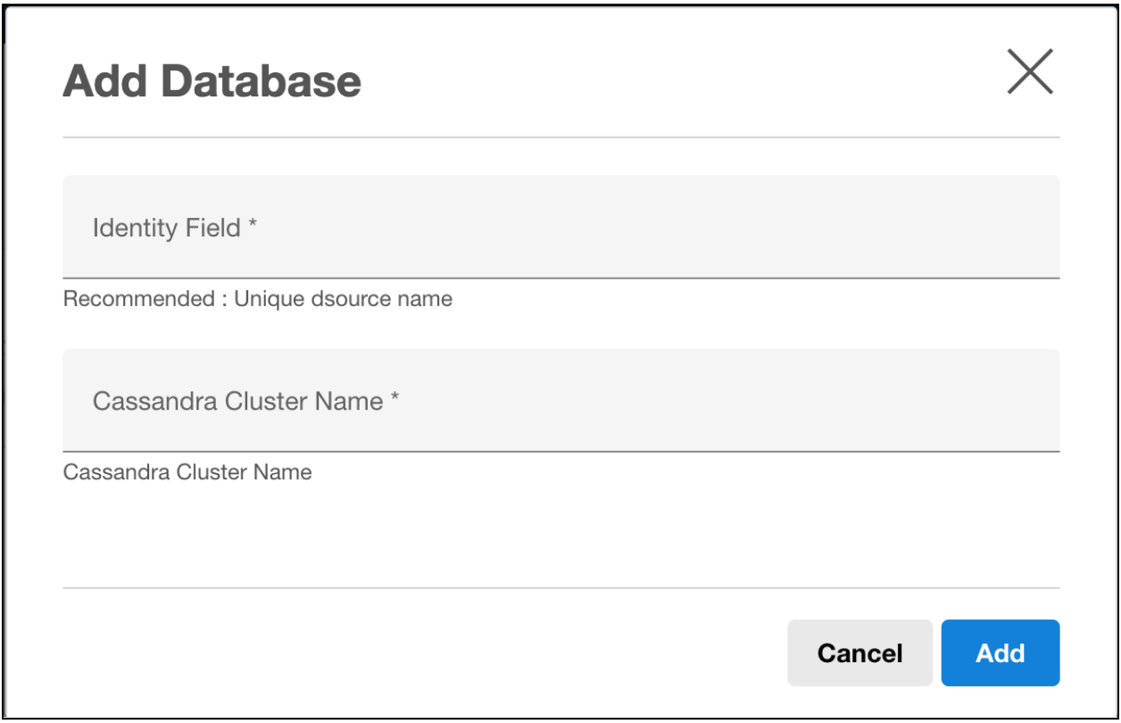Image resolution: width=1121 pixels, height=723 pixels.
Task: Close the Add Database dialog
Action: pos(1030,71)
